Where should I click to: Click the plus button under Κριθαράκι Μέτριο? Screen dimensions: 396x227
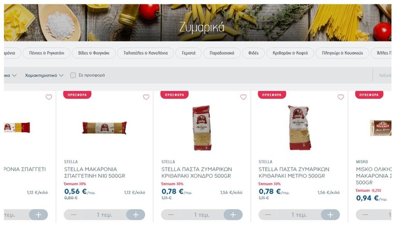pos(330,215)
